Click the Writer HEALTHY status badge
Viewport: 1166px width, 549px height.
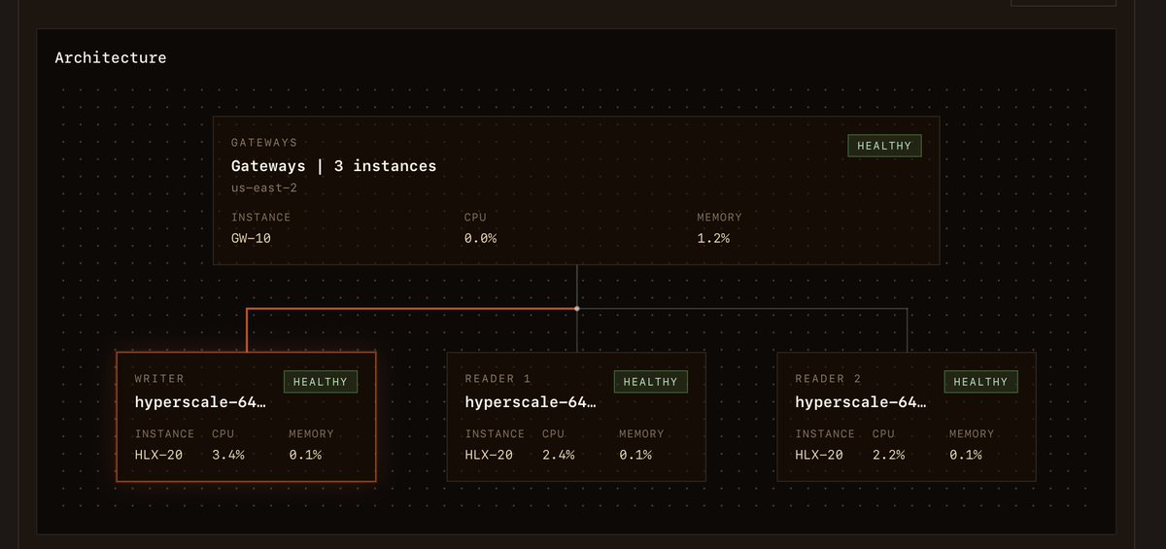tap(321, 382)
